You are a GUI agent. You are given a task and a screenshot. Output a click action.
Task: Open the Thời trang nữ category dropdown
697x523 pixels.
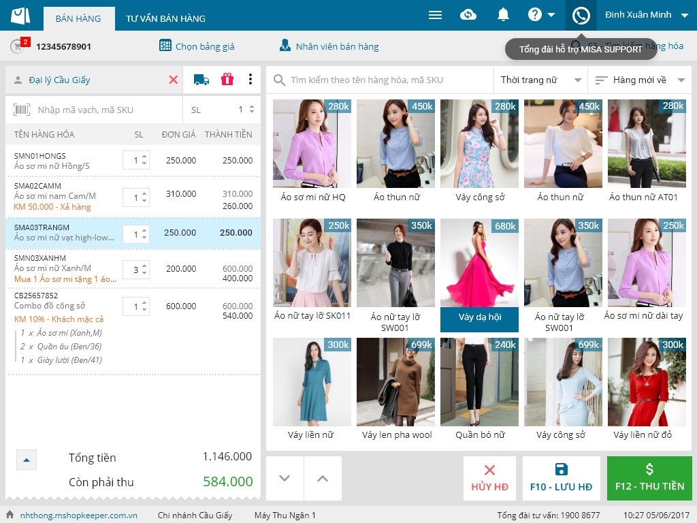point(540,80)
